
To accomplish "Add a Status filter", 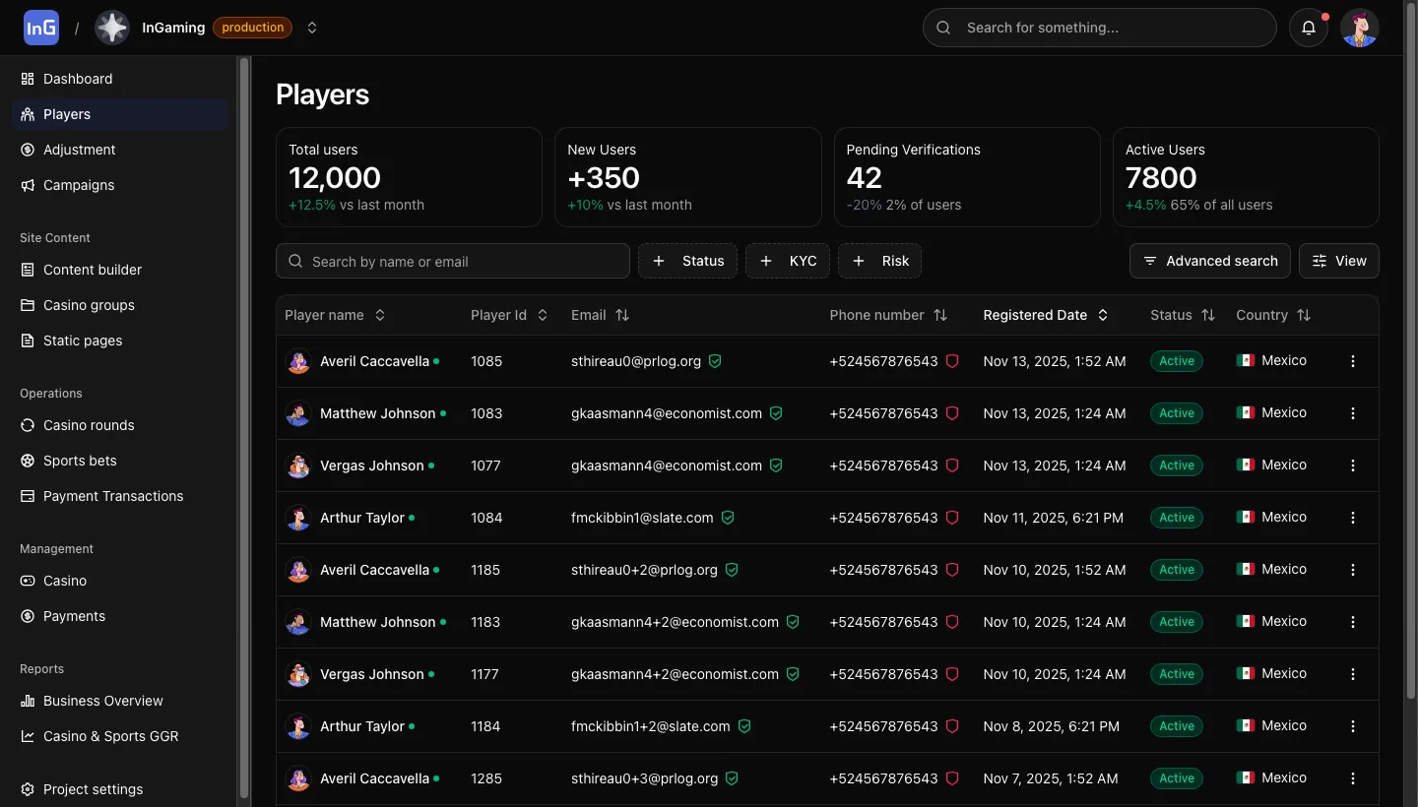I will (688, 261).
